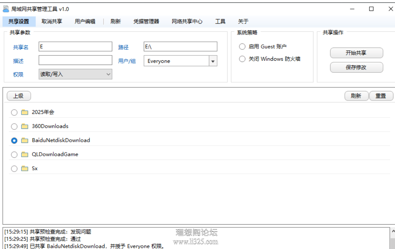Open the 凭据管理器 menu item

point(146,21)
